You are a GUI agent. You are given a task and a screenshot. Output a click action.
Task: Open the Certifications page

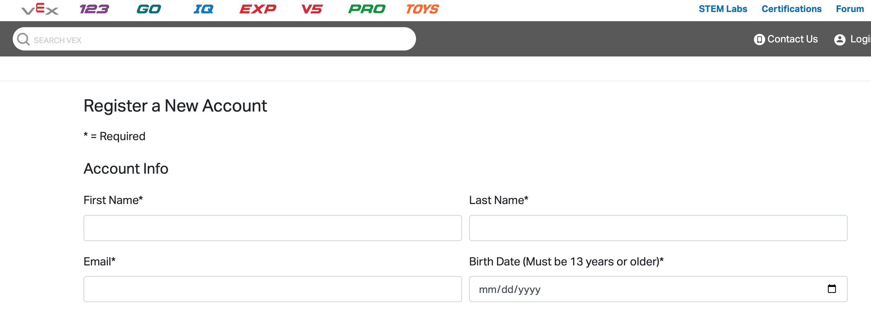(x=791, y=8)
